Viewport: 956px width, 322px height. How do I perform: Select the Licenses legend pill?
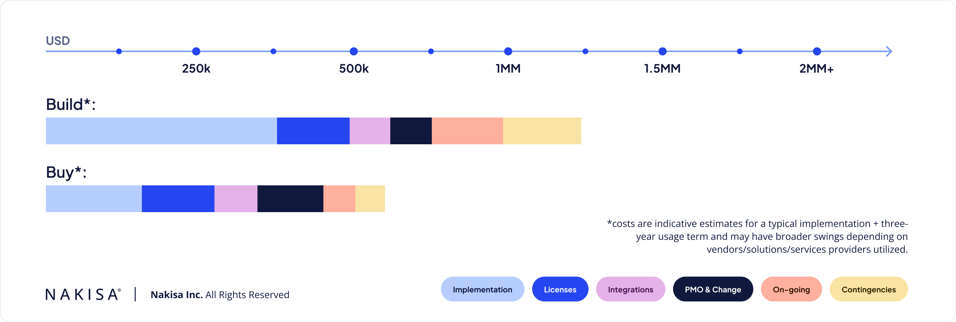(560, 290)
